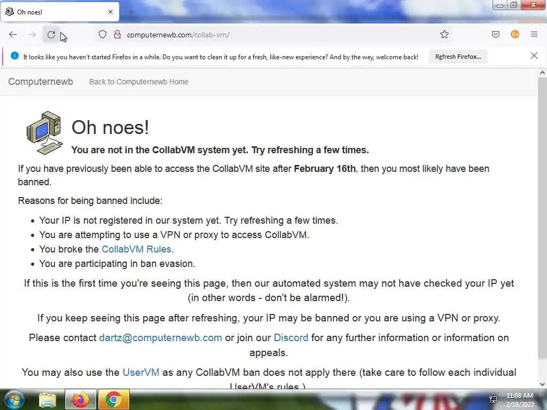Image resolution: width=547 pixels, height=410 pixels.
Task: Open the taskbar clock showing 11:08 AM
Action: click(x=520, y=400)
